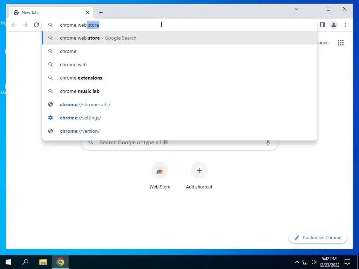Open the Windows Start menu
The height and width of the screenshot is (269, 359).
[8, 262]
